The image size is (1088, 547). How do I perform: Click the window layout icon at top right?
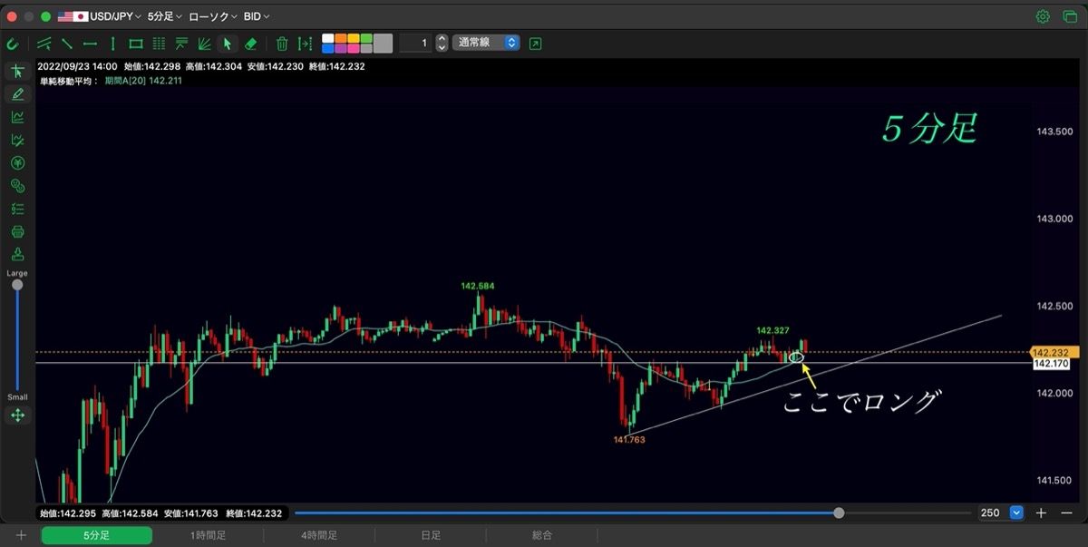click(x=1068, y=16)
